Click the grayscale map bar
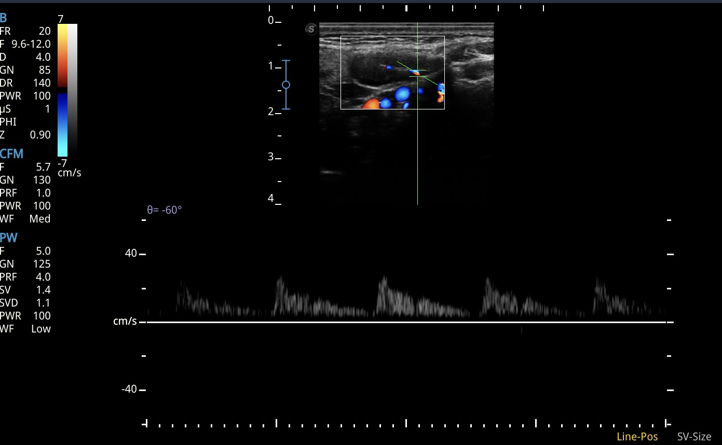 tap(73, 90)
